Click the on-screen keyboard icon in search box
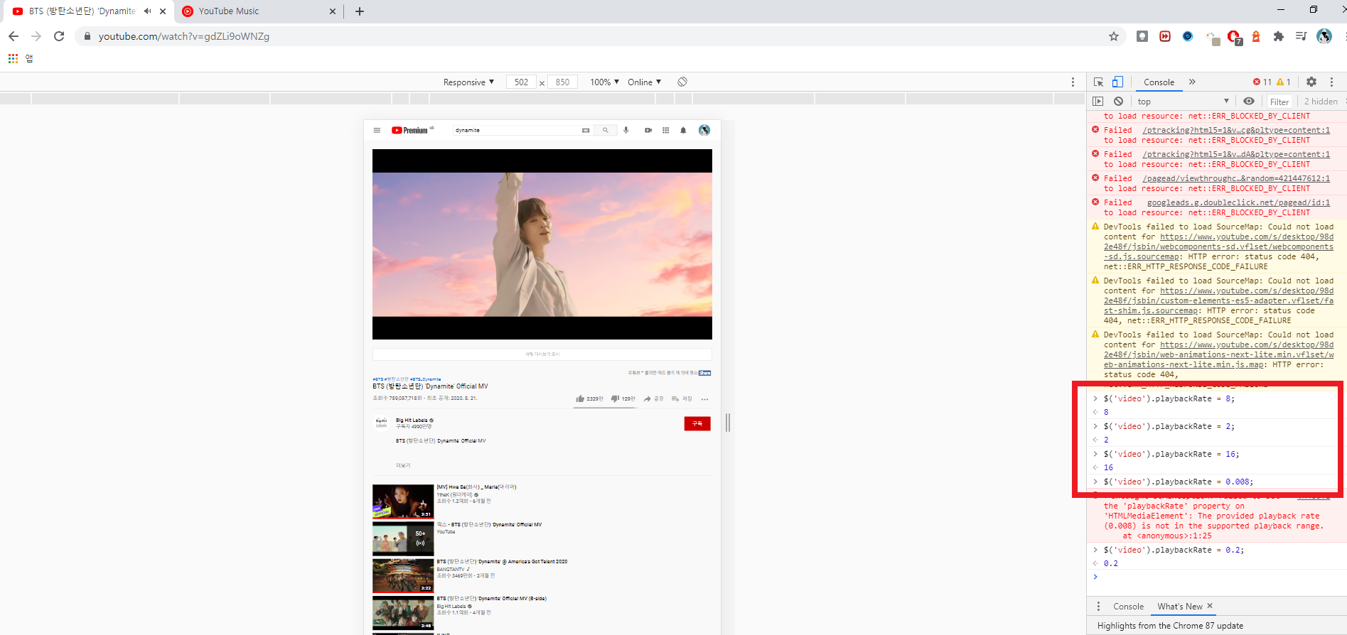 (x=586, y=130)
